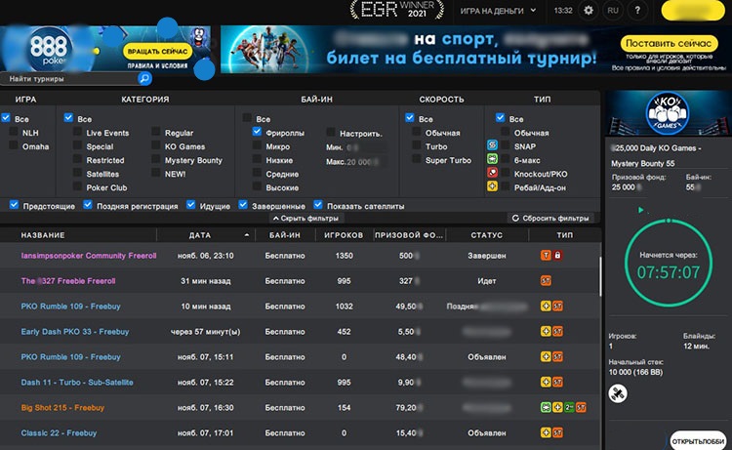Uncheck the Завершенные checkbox

[243, 204]
